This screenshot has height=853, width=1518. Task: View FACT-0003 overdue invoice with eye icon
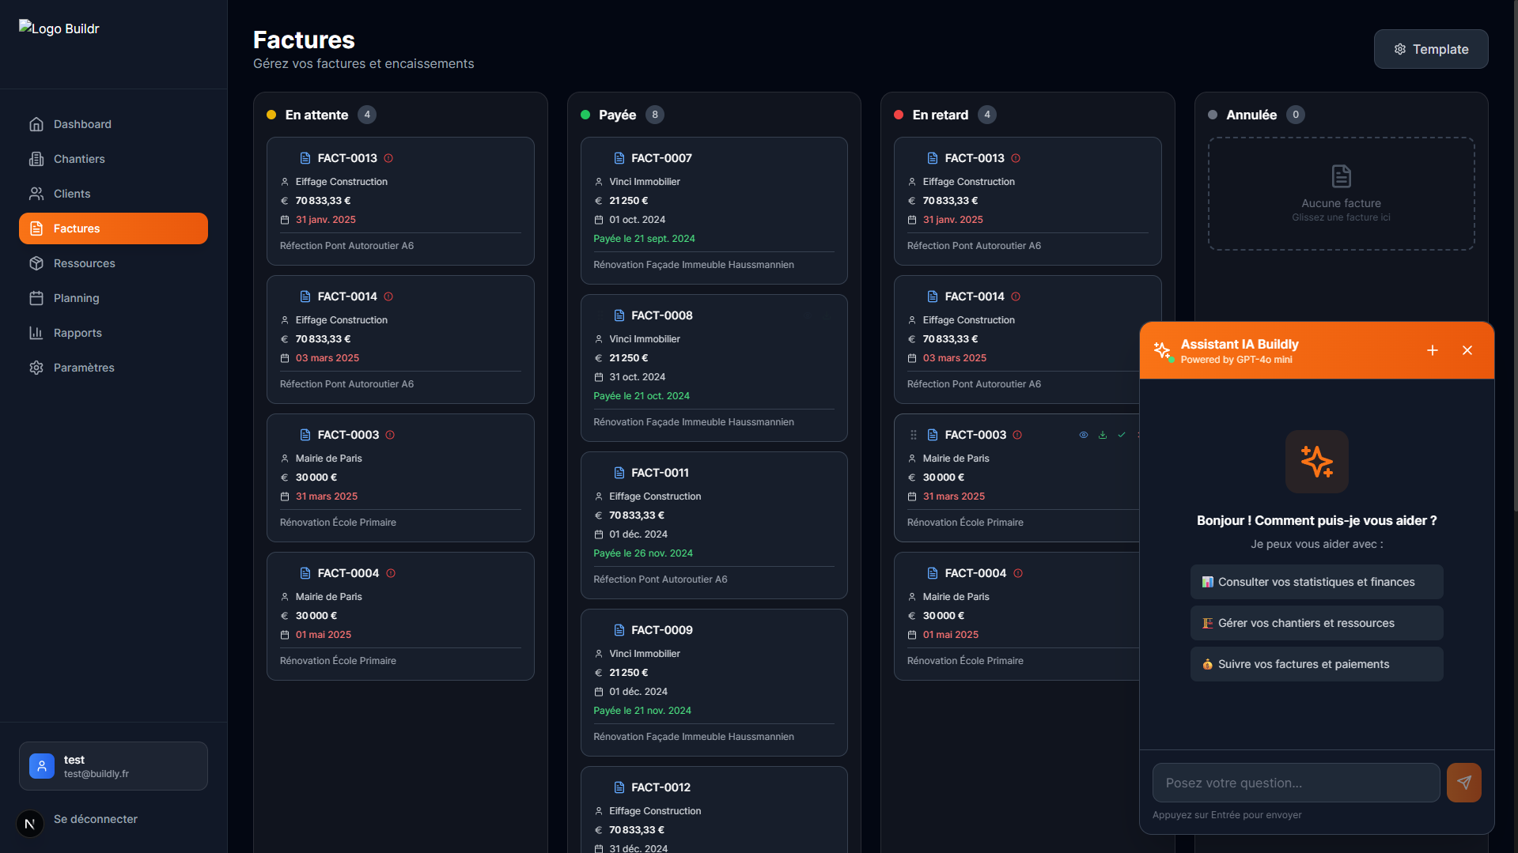(1084, 435)
